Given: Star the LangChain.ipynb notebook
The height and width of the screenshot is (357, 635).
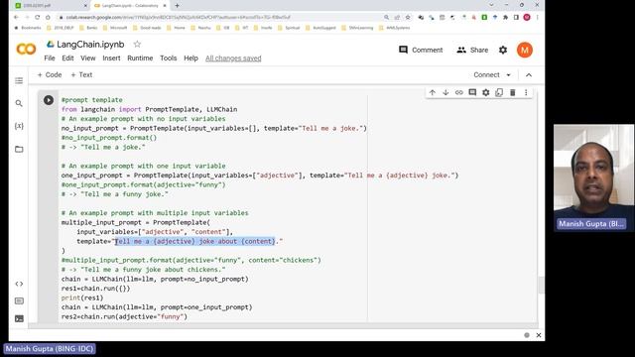Looking at the screenshot, I should tap(137, 44).
